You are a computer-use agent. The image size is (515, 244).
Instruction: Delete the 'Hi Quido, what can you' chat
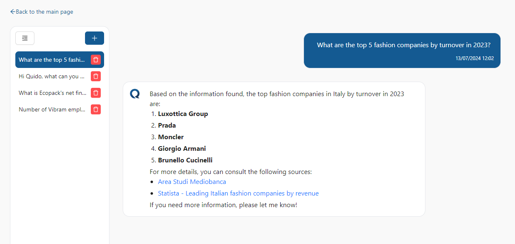tap(96, 76)
